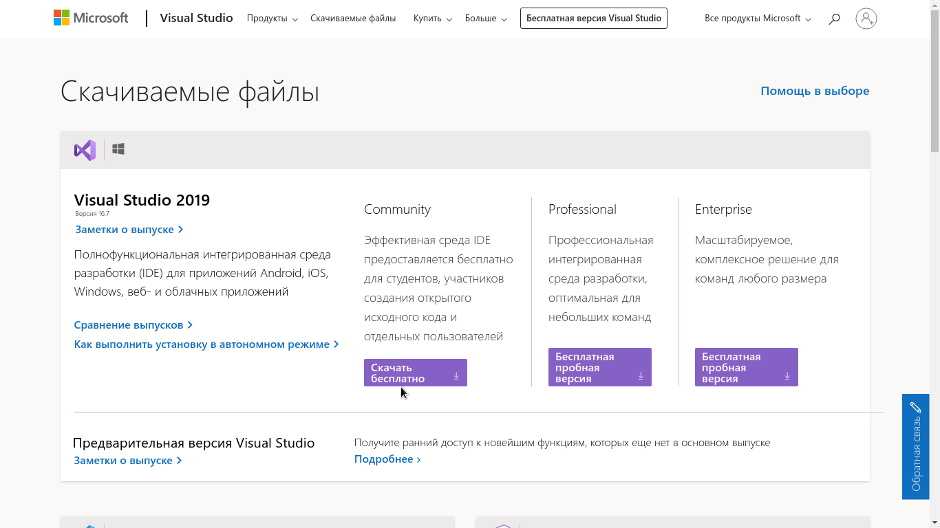This screenshot has height=528, width=940.
Task: Click Предварительная версия Visual Studio heading
Action: click(x=193, y=443)
